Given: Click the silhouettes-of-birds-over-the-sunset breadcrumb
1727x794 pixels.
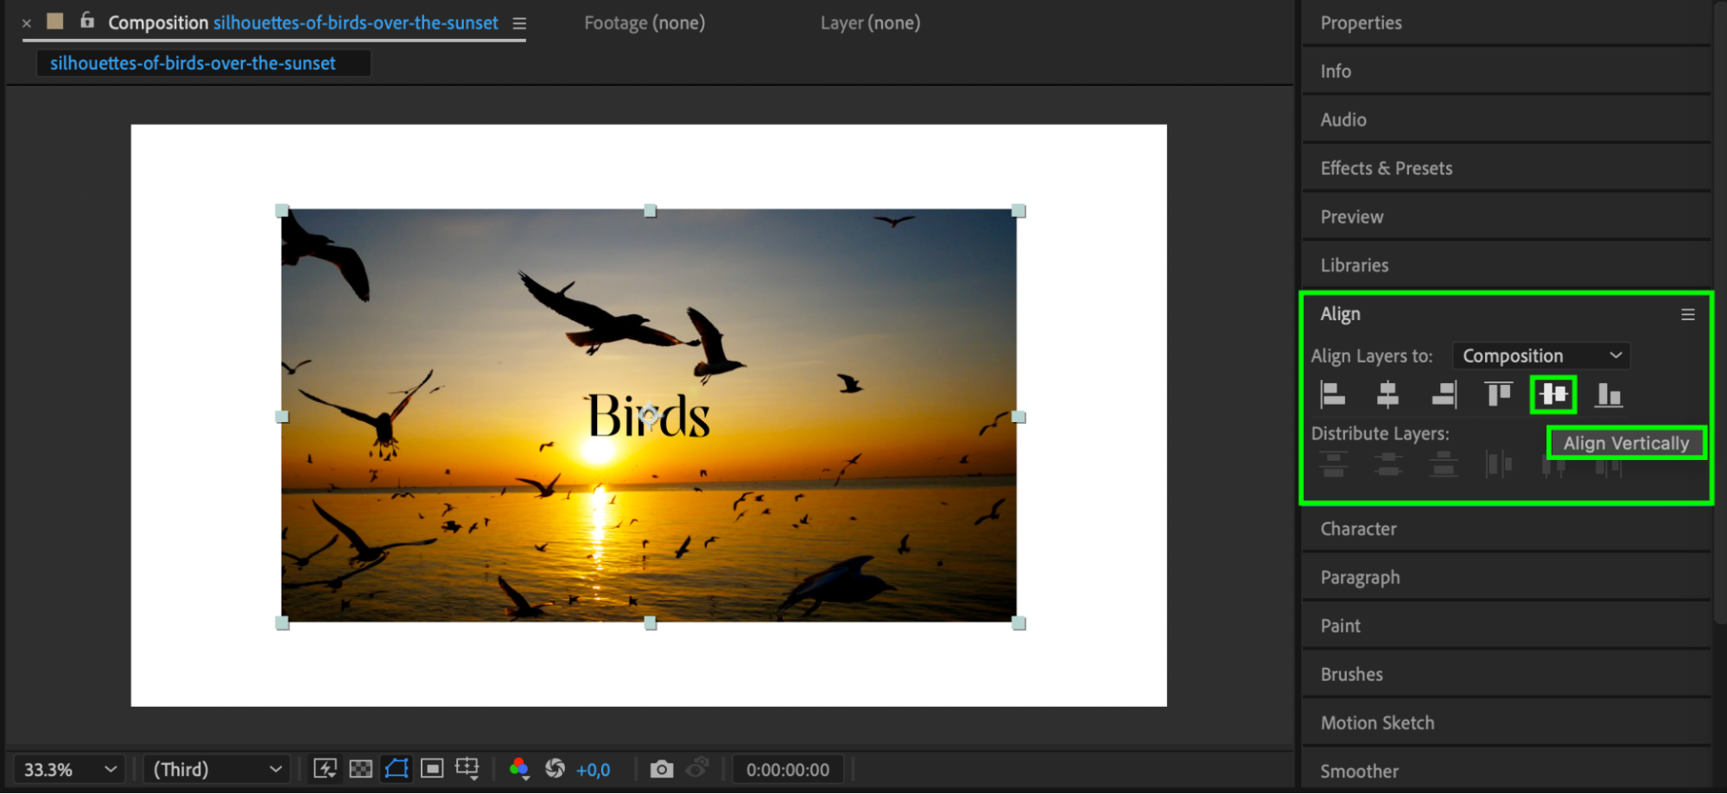Looking at the screenshot, I should pos(193,63).
